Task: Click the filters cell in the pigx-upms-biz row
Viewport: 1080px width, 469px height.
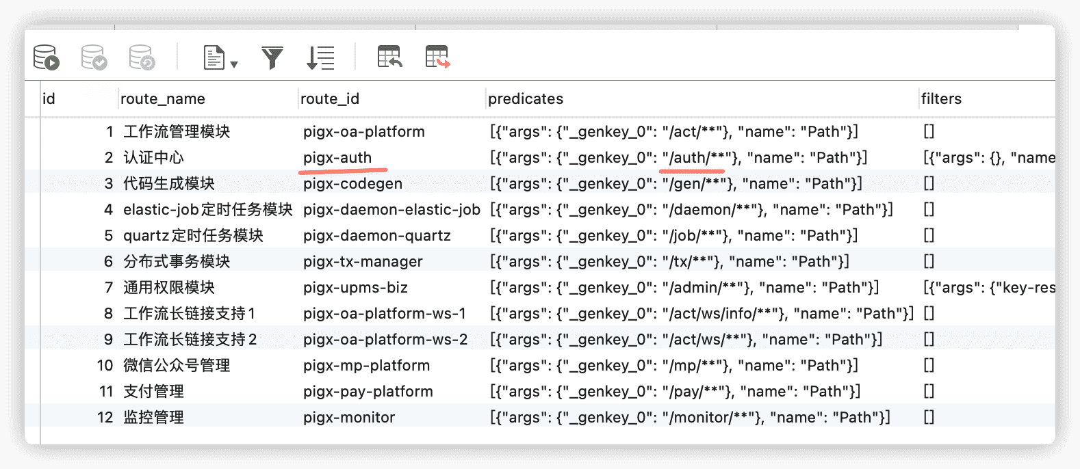Action: coord(989,288)
